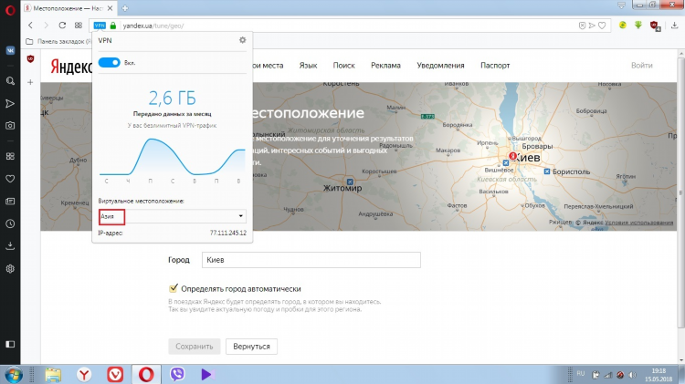Click the green padlock security icon

pos(113,26)
